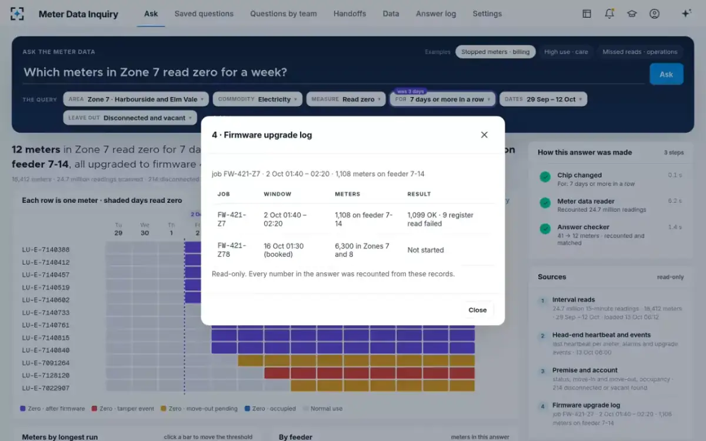Open the layout panel icon in header
This screenshot has width=706, height=441.
(x=587, y=14)
